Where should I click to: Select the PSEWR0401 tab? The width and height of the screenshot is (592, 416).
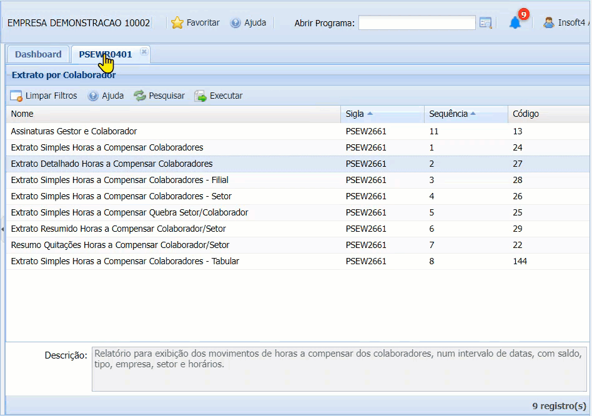point(105,54)
